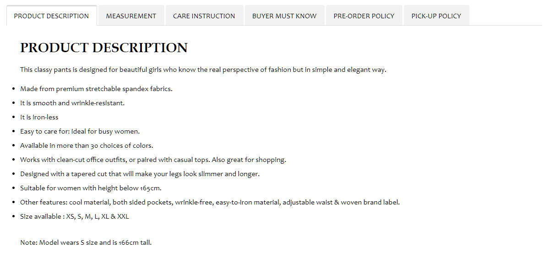Click the Size available XS to XXL line
The width and height of the screenshot is (549, 258).
coord(75,216)
